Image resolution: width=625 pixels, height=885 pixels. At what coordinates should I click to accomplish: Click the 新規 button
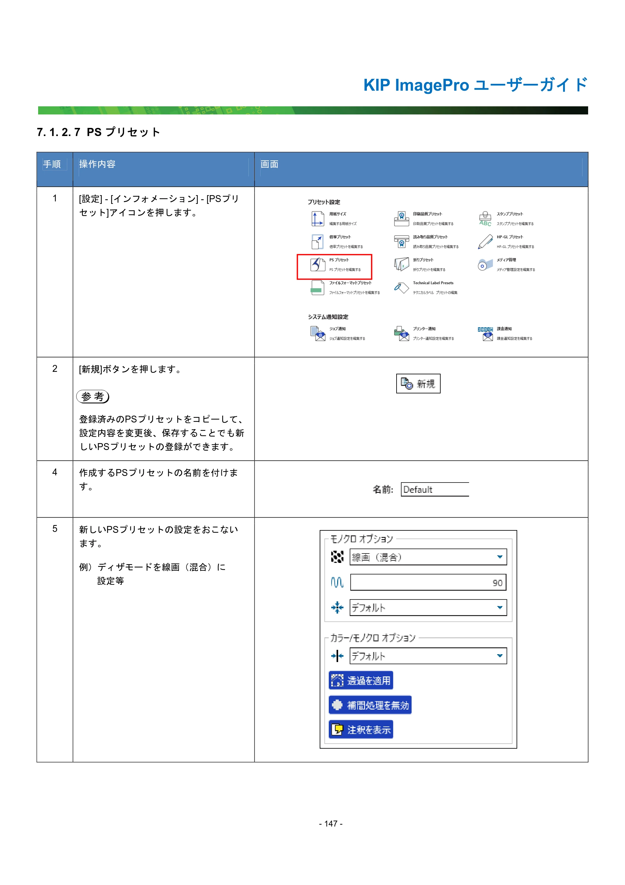[418, 383]
